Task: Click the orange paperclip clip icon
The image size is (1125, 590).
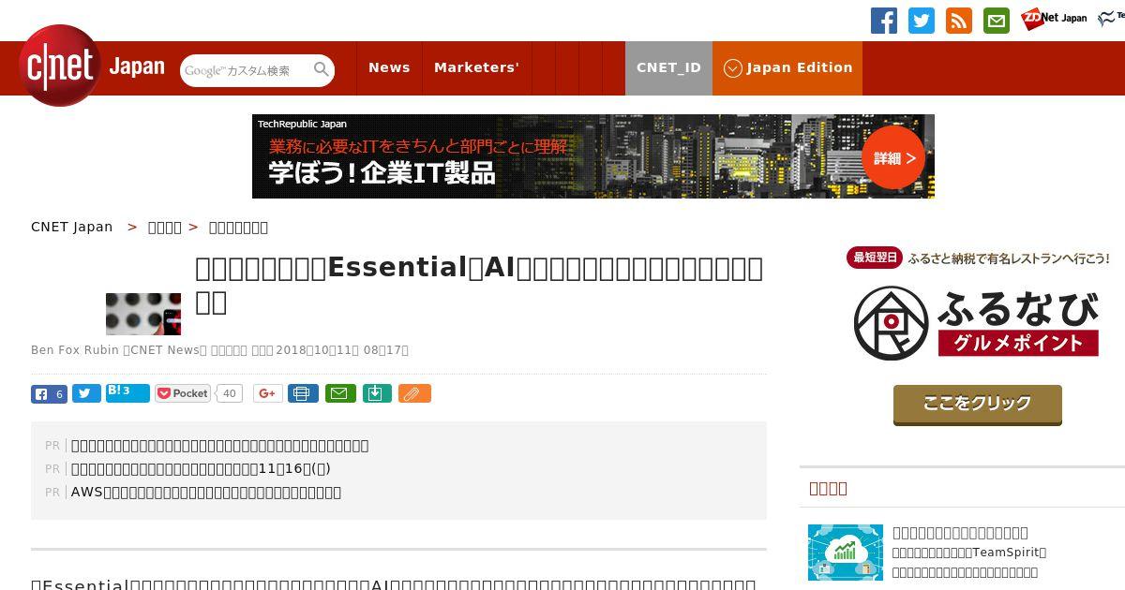Action: pyautogui.click(x=414, y=393)
